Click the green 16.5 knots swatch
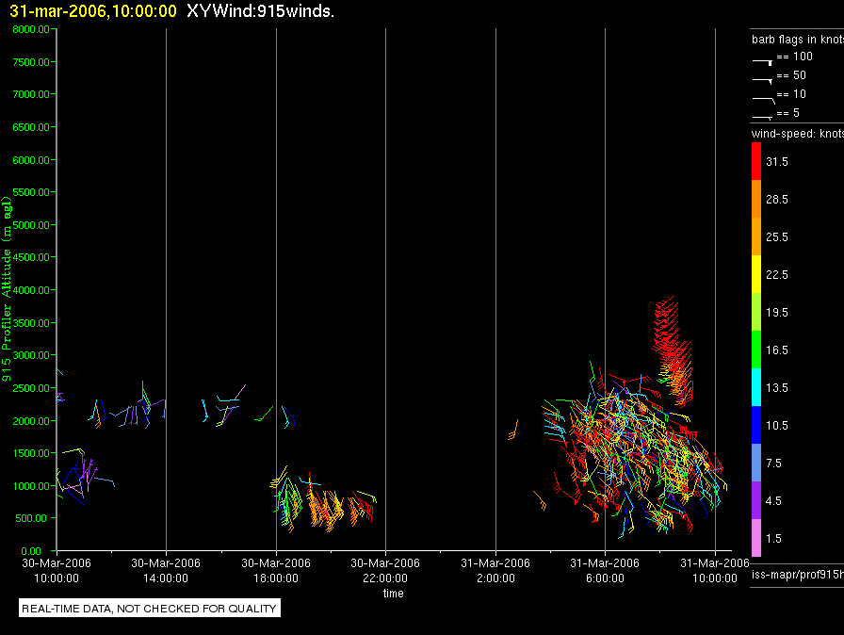The width and height of the screenshot is (844, 635). pos(756,350)
